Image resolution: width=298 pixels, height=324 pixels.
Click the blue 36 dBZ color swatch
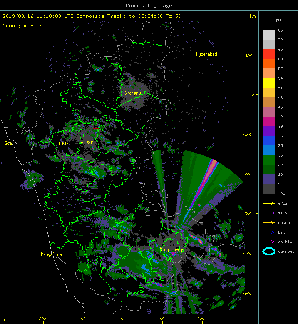pos(269,140)
